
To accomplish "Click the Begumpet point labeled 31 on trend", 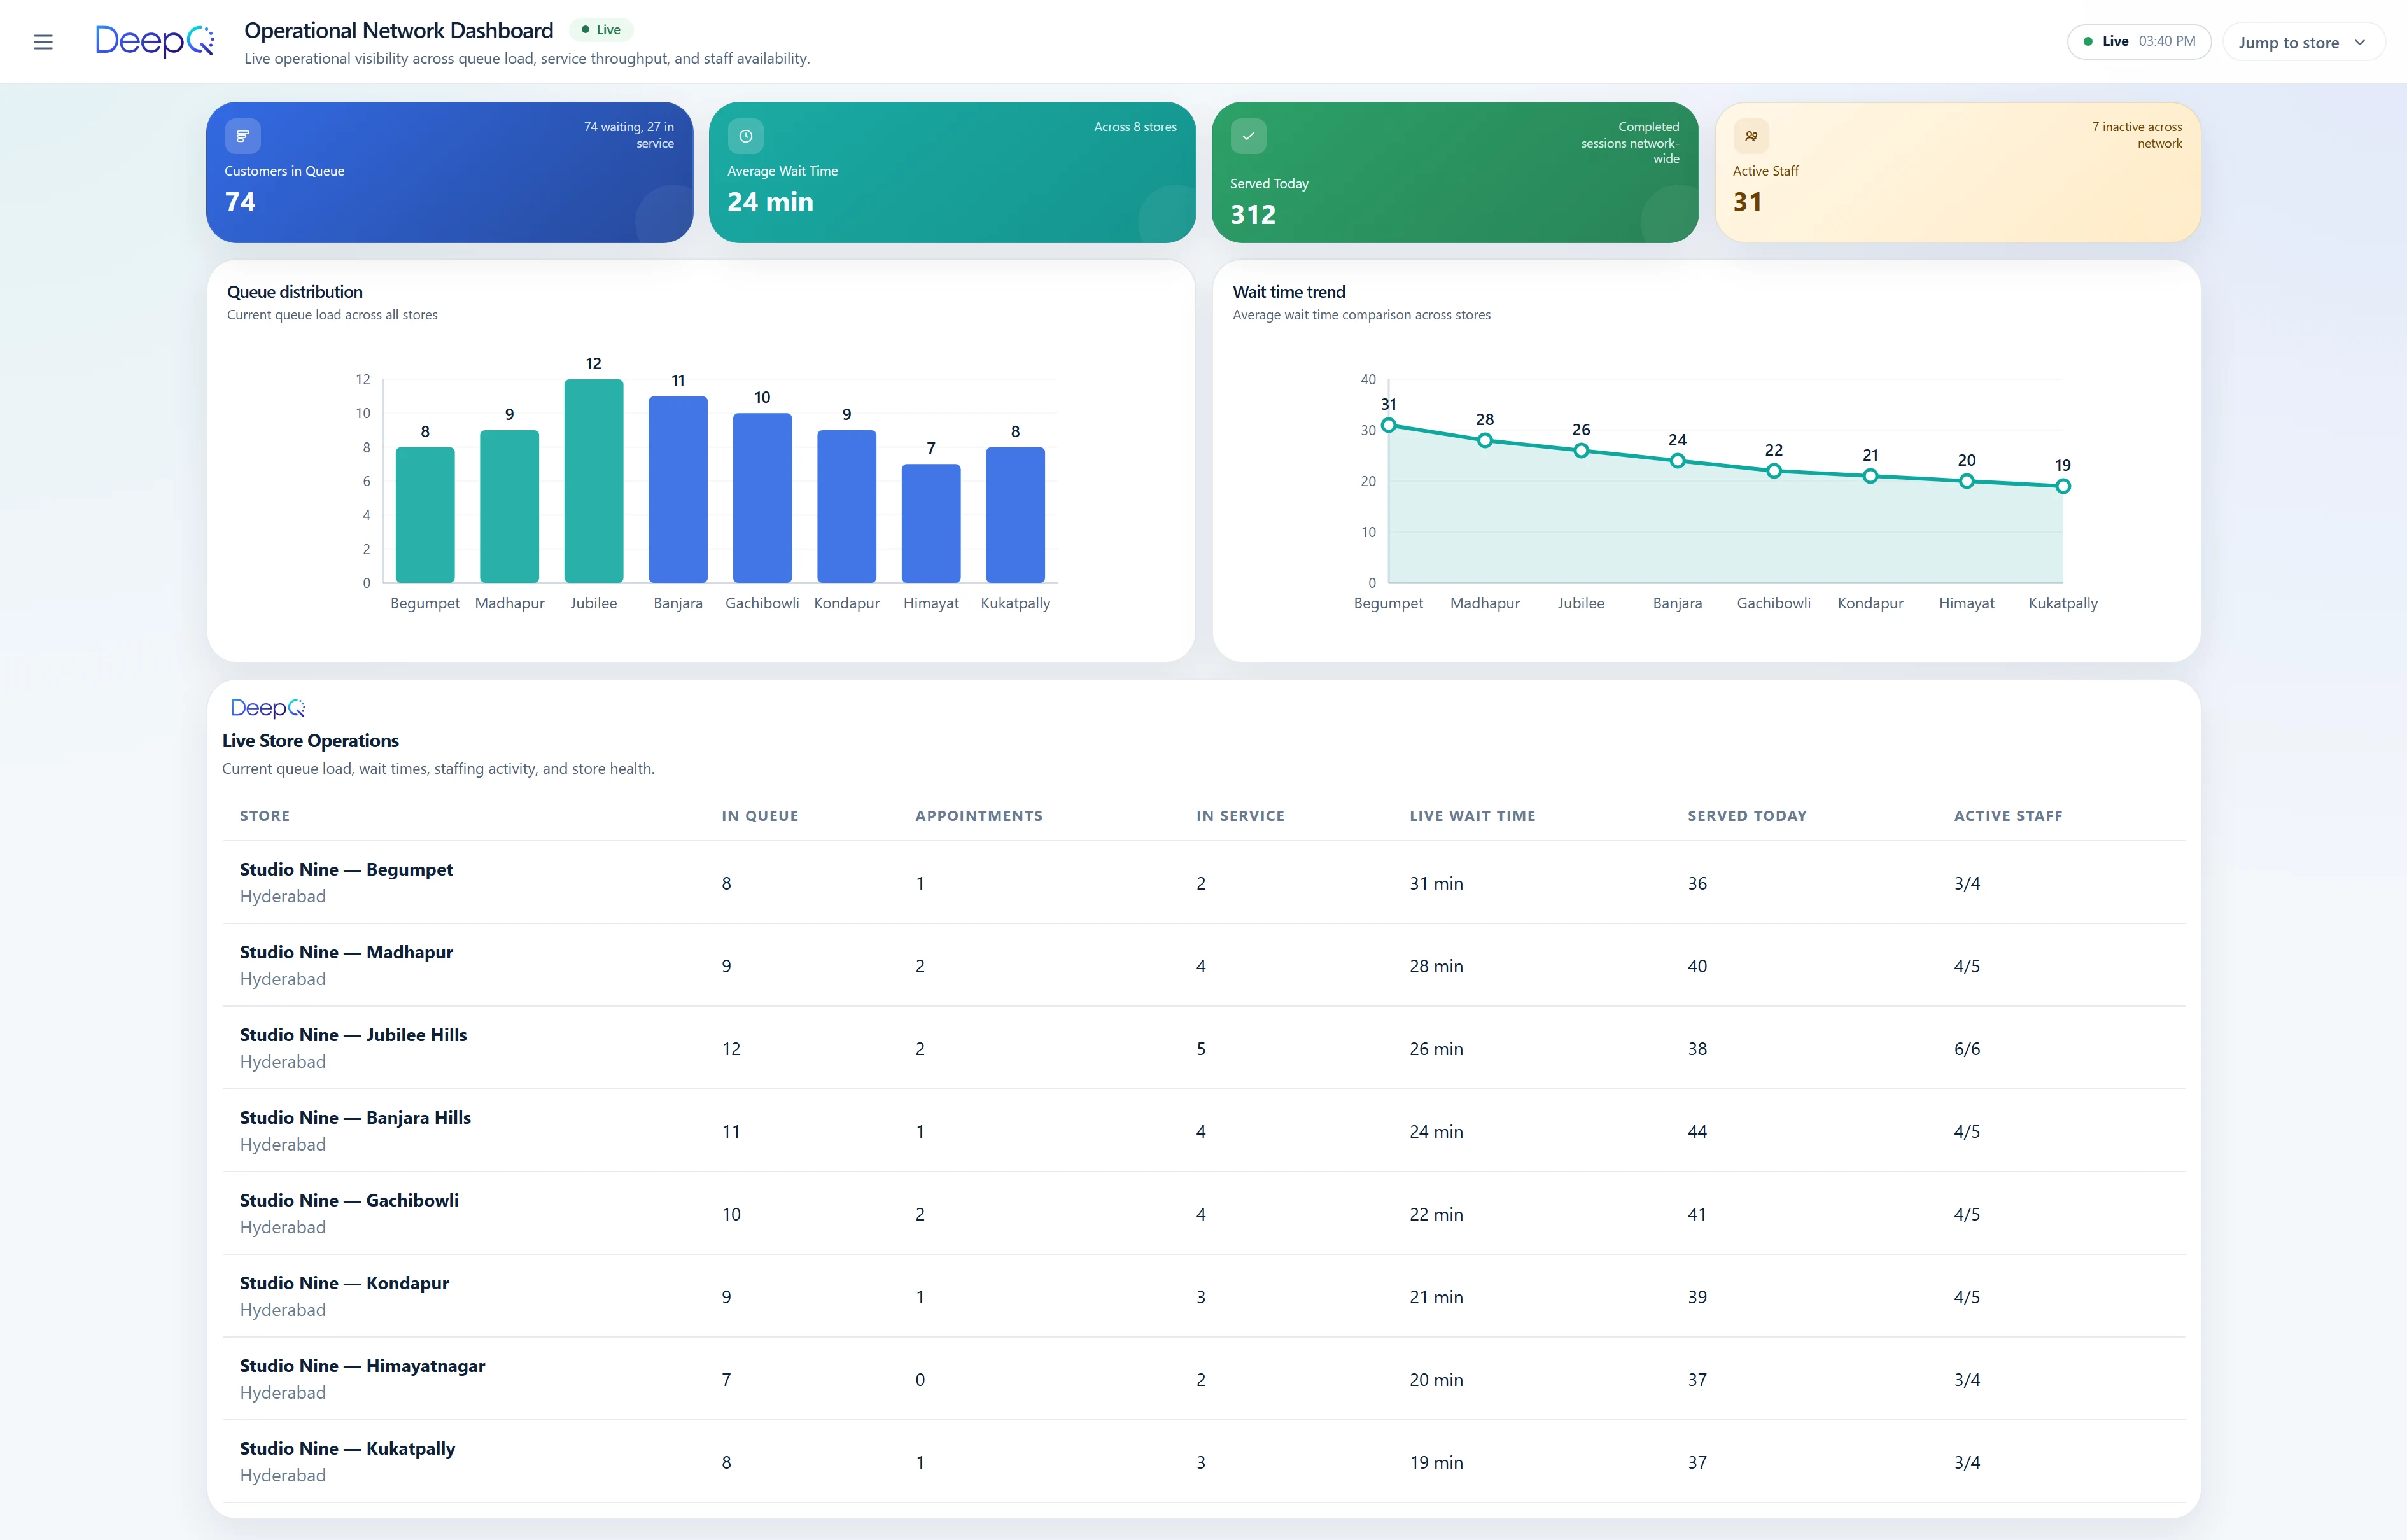I will pos(1389,425).
